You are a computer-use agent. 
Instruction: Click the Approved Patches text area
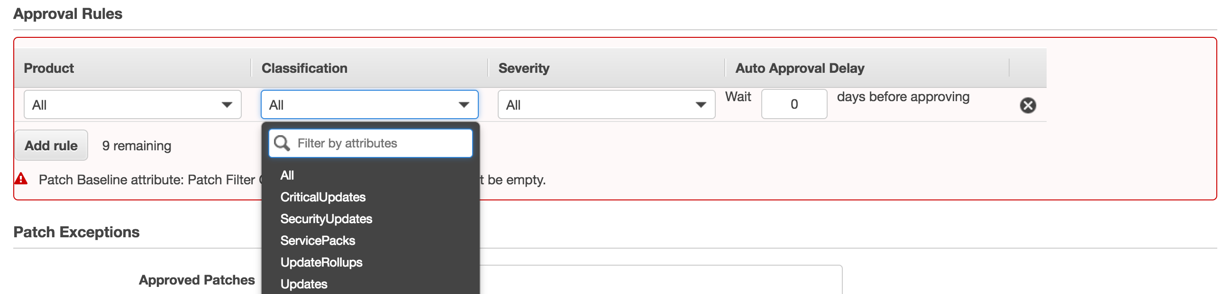pyautogui.click(x=659, y=280)
